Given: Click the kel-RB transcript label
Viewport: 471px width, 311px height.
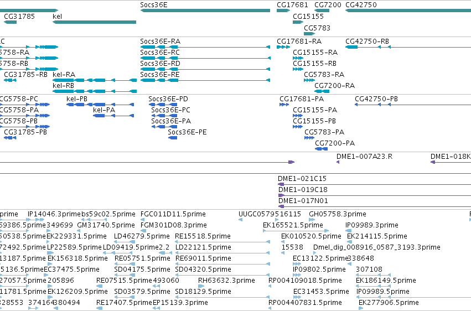Looking at the screenshot, I should point(64,86).
